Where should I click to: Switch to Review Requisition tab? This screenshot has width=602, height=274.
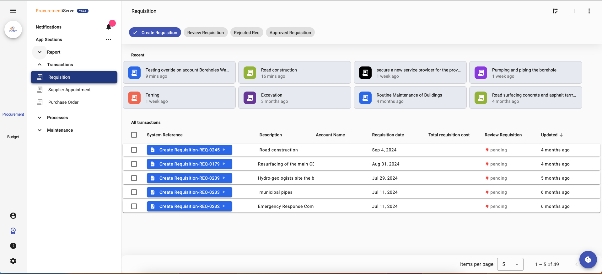(x=205, y=33)
